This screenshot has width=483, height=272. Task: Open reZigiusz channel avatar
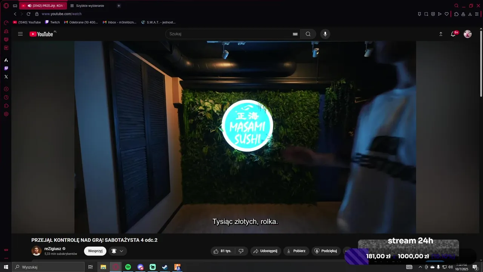click(x=36, y=251)
